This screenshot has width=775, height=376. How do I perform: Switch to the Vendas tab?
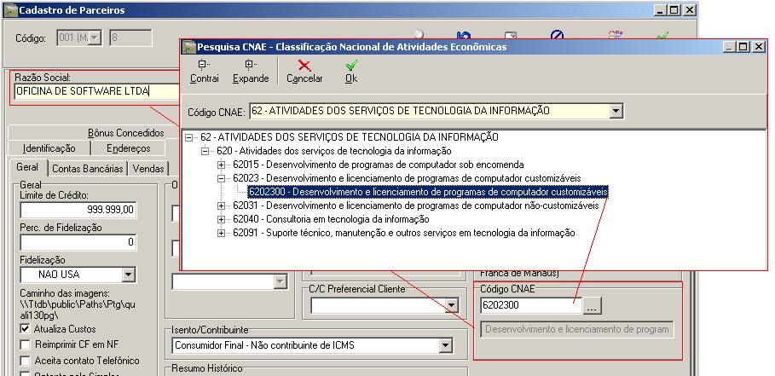pyautogui.click(x=148, y=169)
